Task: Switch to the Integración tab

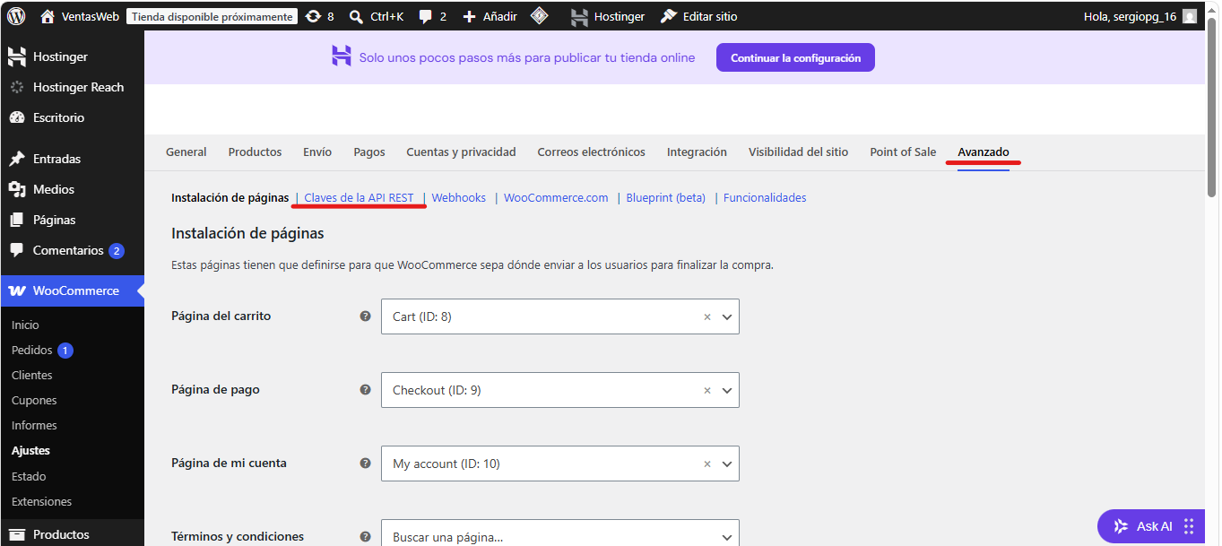Action: 697,152
